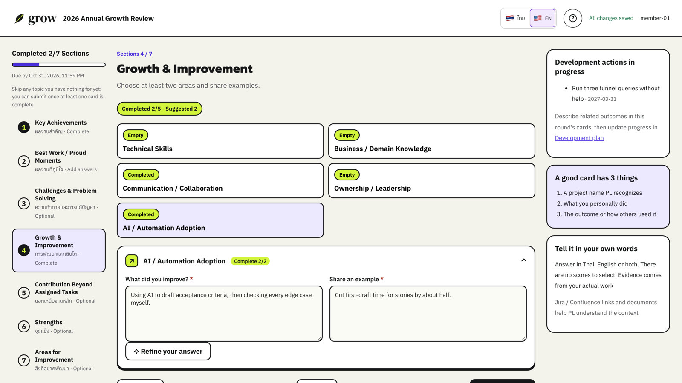Click the 'Complete 2/2' badge

250,261
